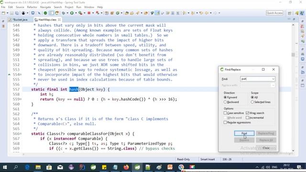Open the File menu

pyautogui.click(x=3, y=7)
